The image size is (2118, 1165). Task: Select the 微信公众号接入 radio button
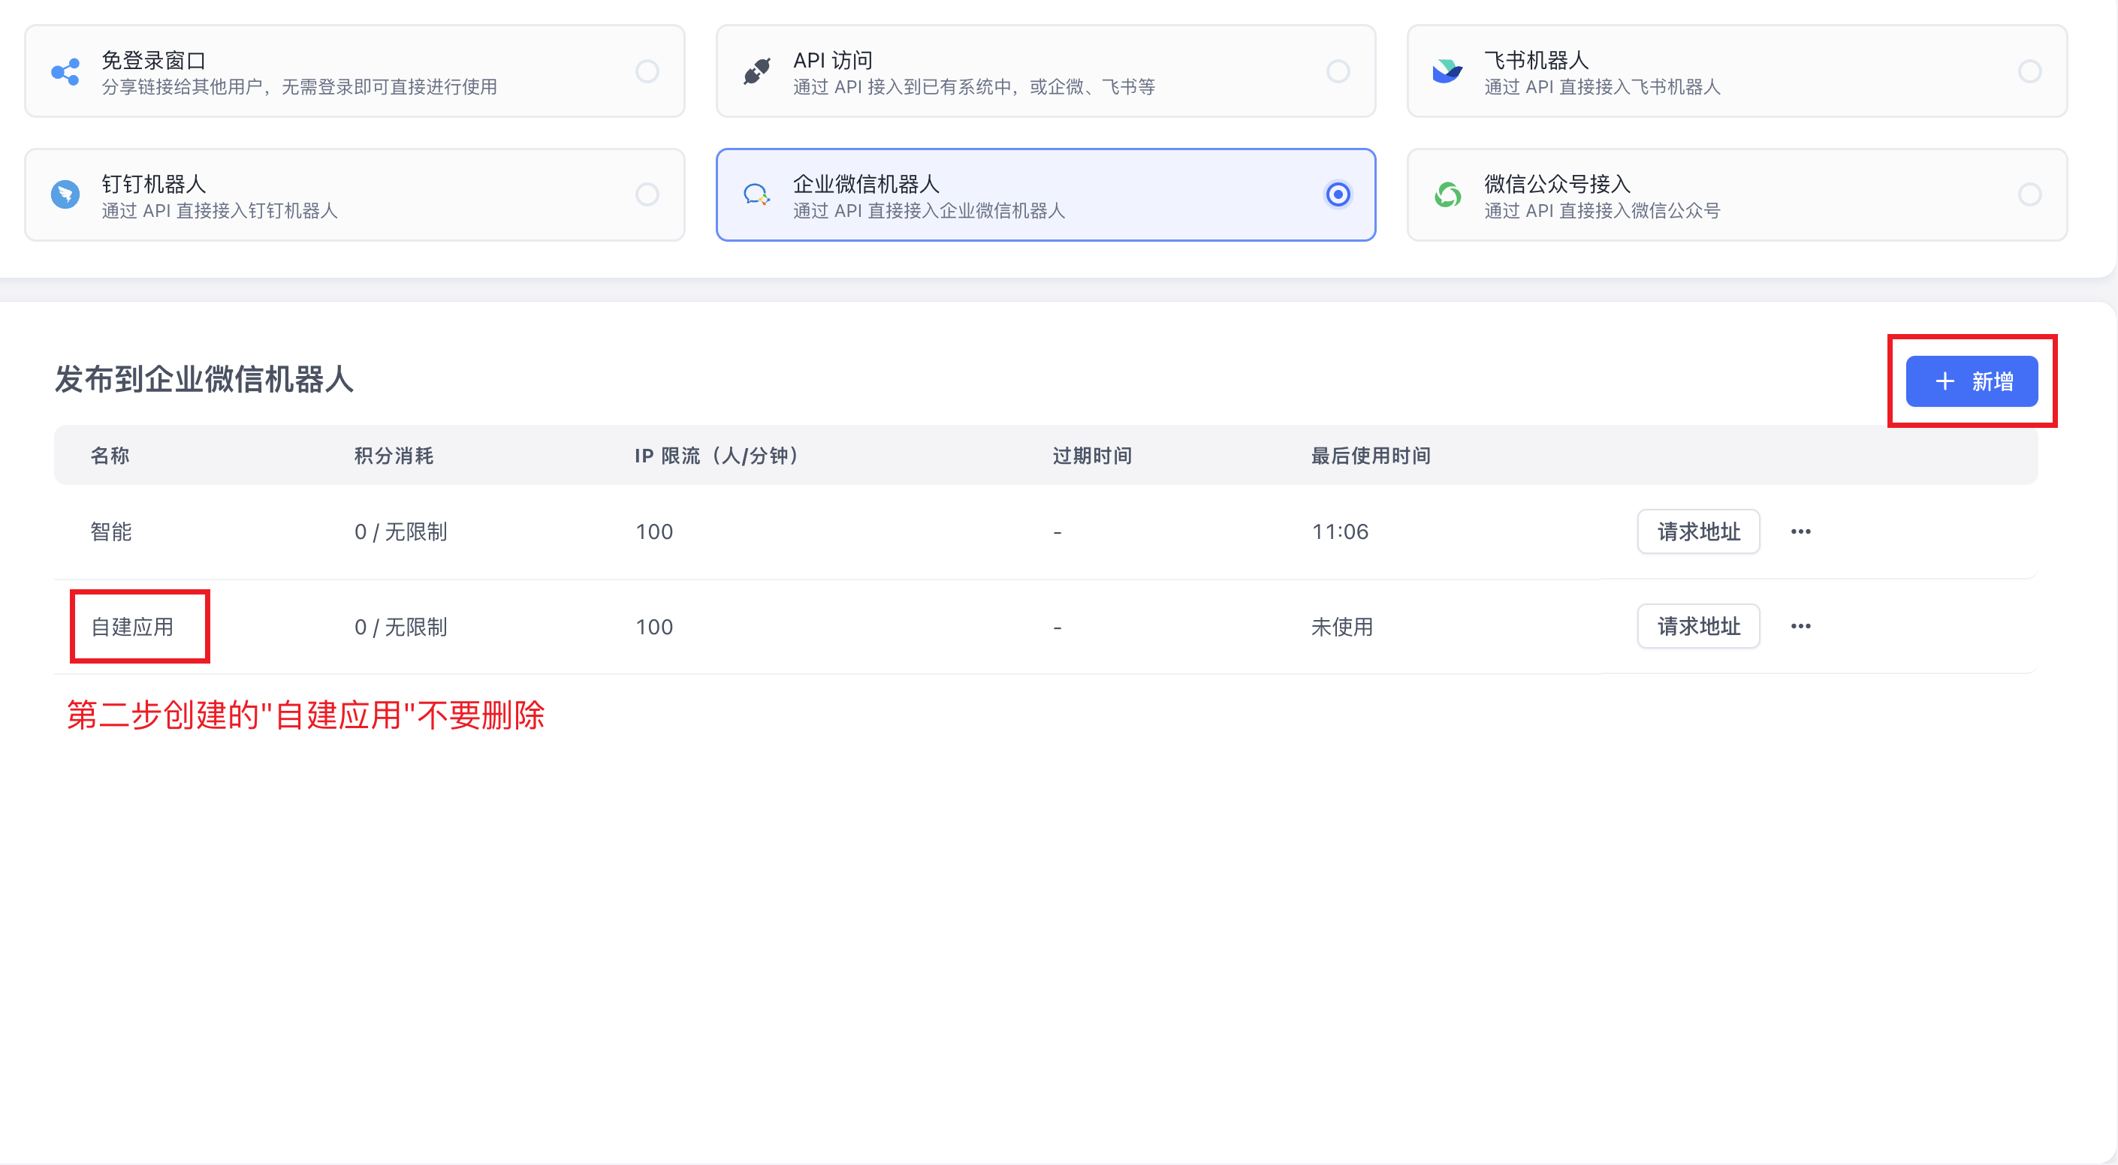point(2029,194)
